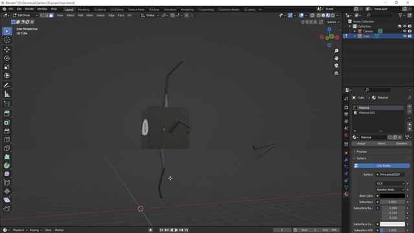Image resolution: width=414 pixels, height=233 pixels.
Task: Select the Rotate tool
Action: point(7,58)
